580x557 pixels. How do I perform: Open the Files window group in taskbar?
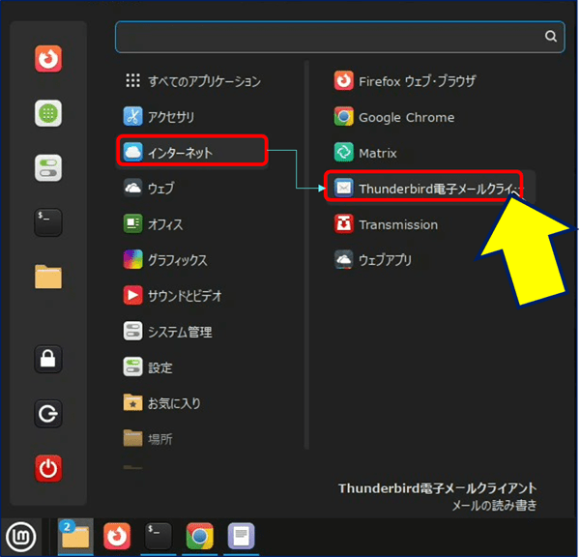tap(75, 537)
